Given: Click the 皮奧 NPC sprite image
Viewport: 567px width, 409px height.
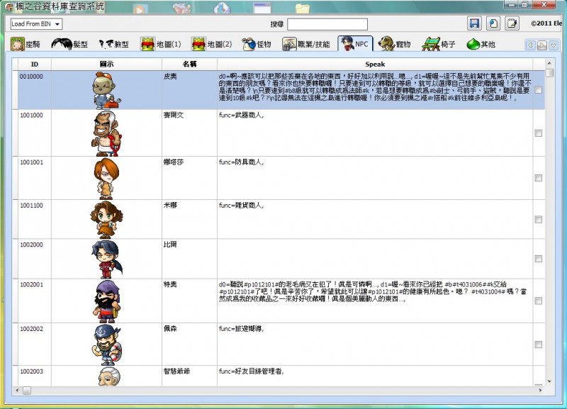Looking at the screenshot, I should [106, 91].
